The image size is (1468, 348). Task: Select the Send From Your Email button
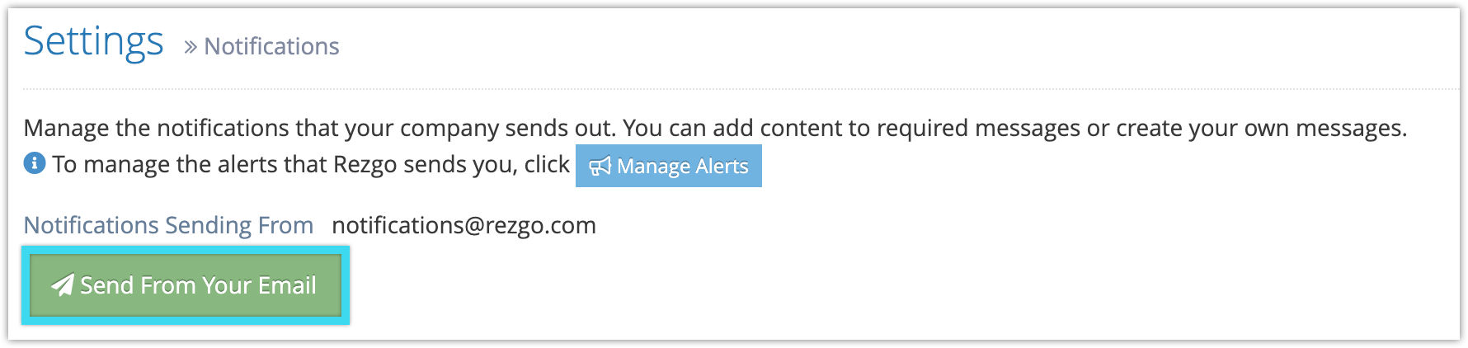point(186,285)
